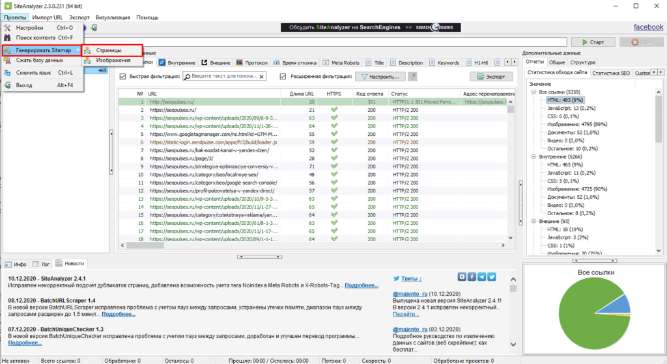Collapse the Внутренние (5266) tree node

click(533, 157)
